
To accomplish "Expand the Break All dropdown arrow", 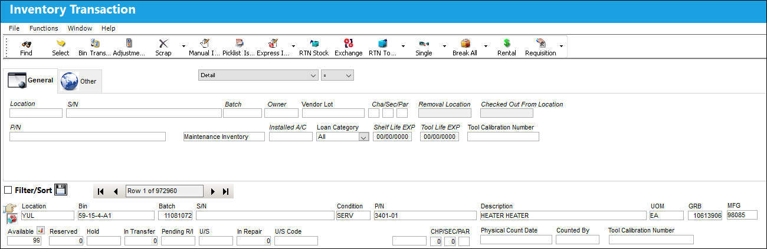I will (x=485, y=45).
